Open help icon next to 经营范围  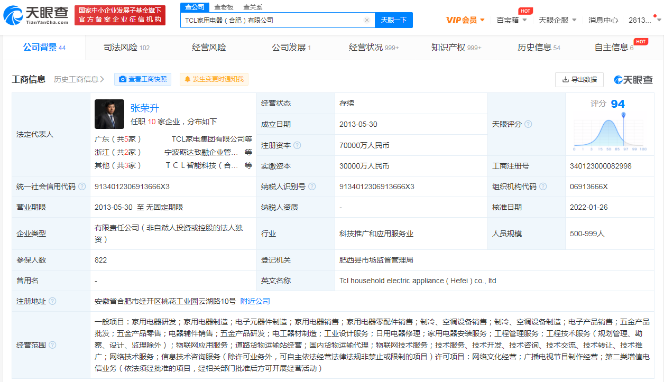(x=52, y=345)
